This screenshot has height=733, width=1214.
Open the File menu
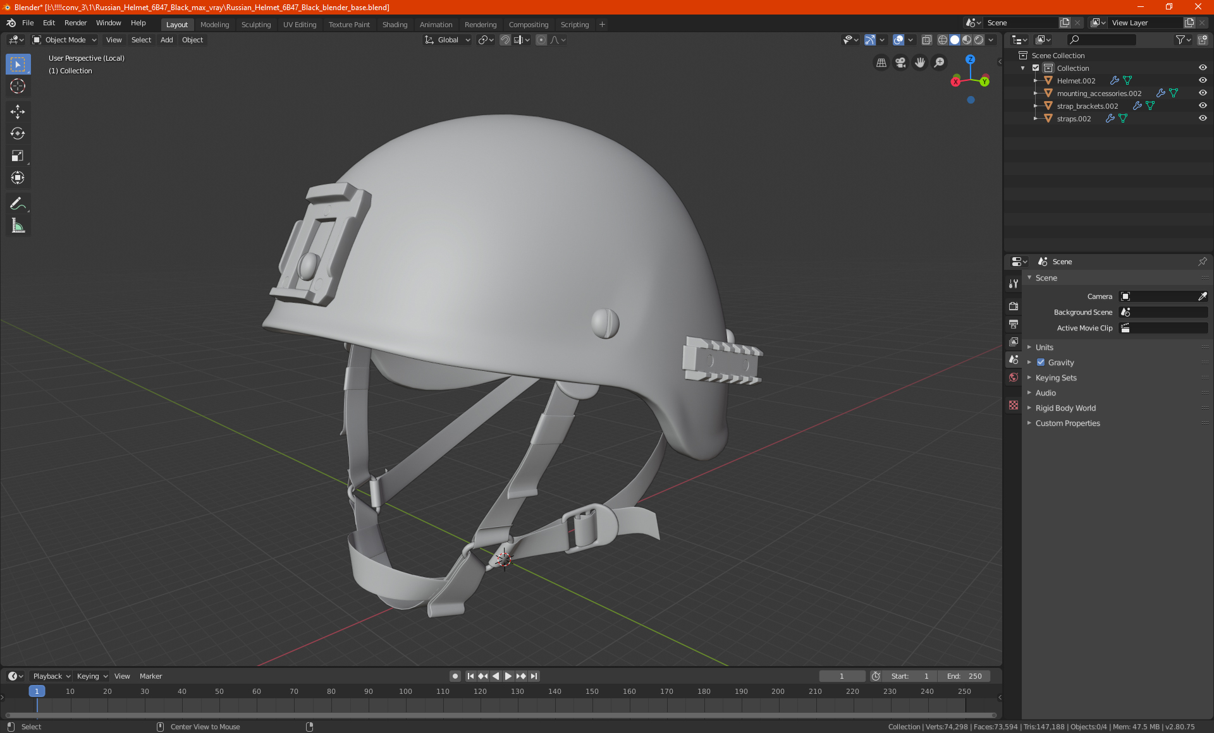click(28, 23)
